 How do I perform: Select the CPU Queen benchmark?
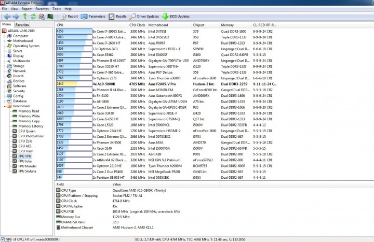click(26, 131)
